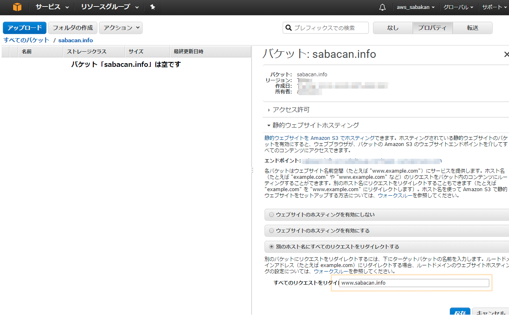Close the バケット: sabacan.info properties panel
This screenshot has width=509, height=315.
[506, 55]
